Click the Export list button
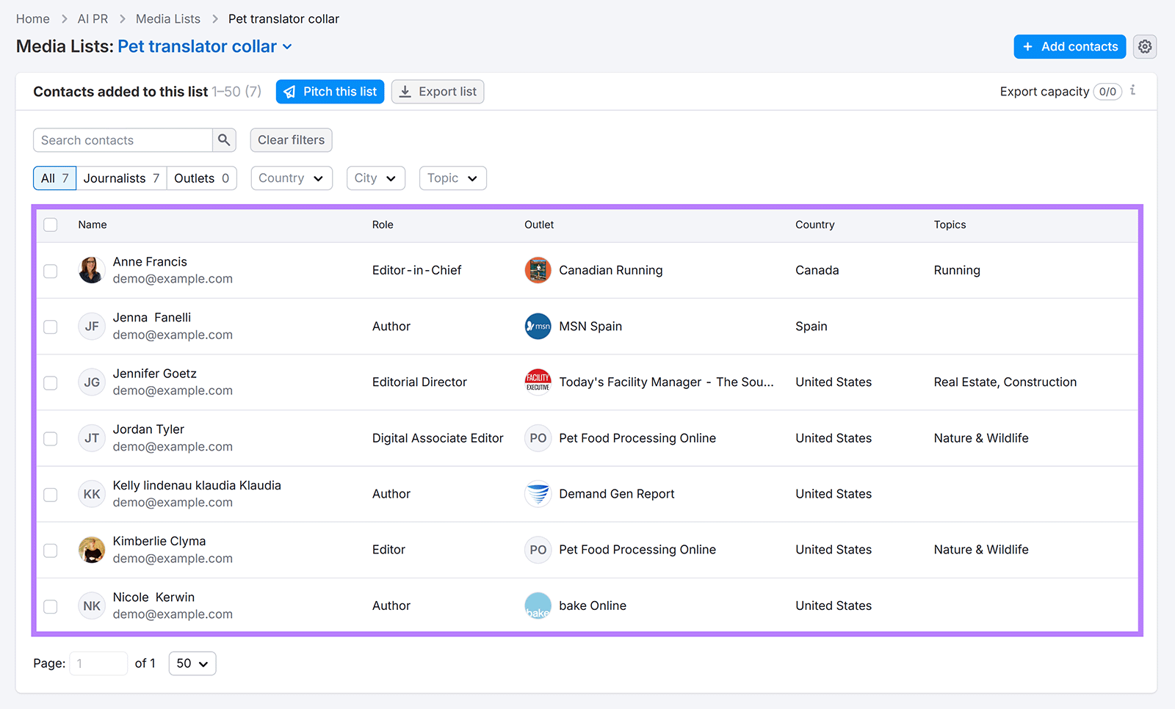The width and height of the screenshot is (1175, 709). (438, 92)
